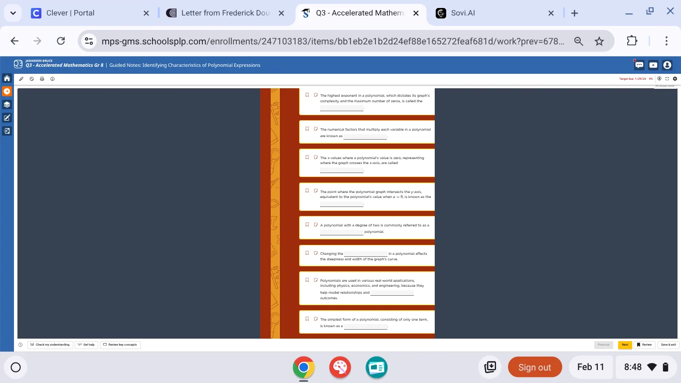
Task: Click the Check my understanding button
Action: tap(50, 345)
